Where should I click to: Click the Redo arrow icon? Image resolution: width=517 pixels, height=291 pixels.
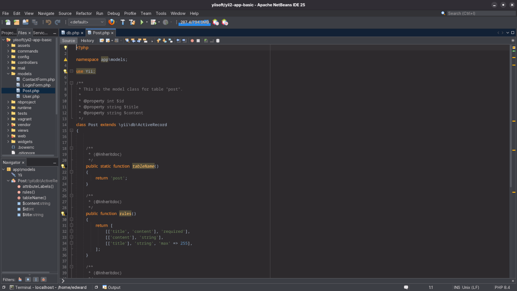click(57, 22)
